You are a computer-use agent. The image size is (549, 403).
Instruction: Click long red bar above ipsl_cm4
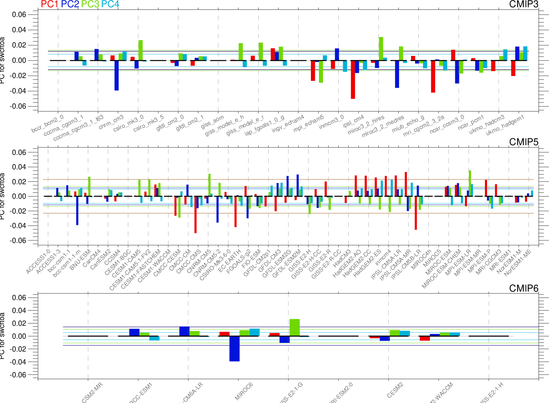[353, 80]
